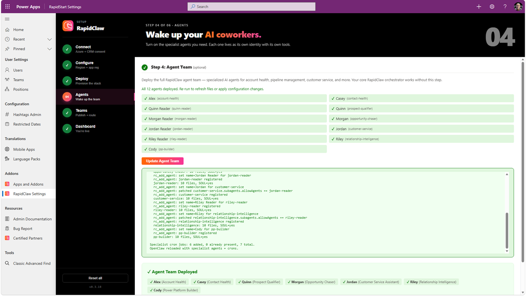Click the Restricted Dates calendar icon
This screenshot has width=526, height=296.
click(x=7, y=124)
